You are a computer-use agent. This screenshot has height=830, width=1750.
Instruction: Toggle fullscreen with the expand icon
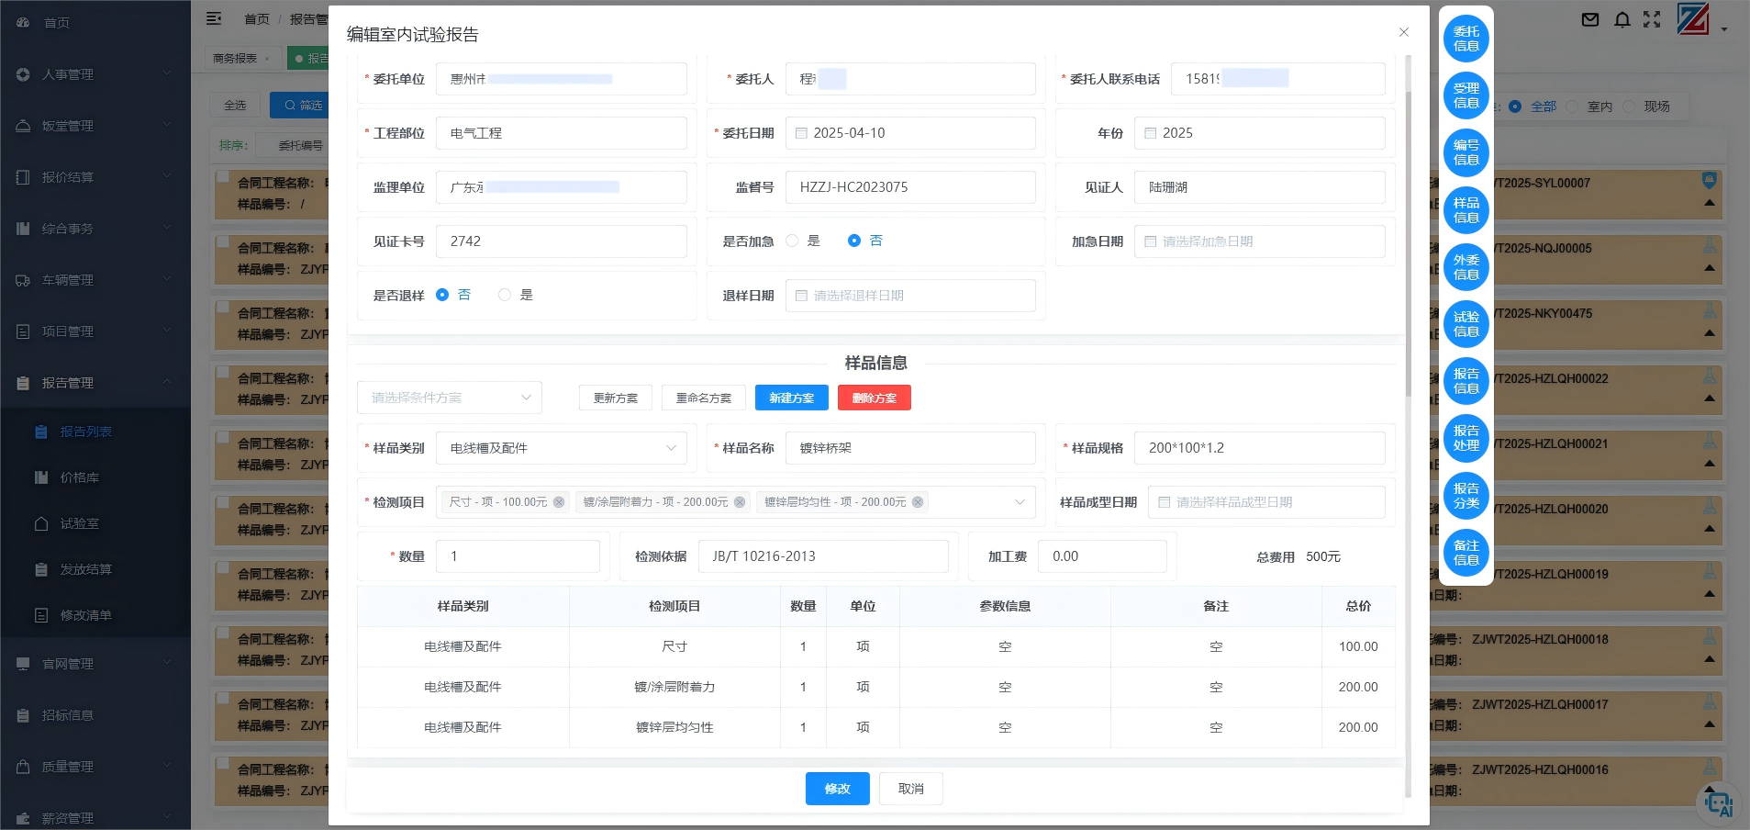click(x=1651, y=19)
